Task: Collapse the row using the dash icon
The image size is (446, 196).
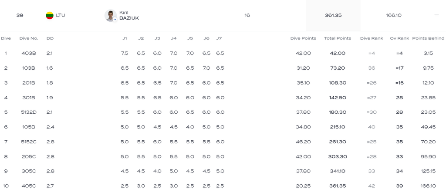Action: [x=436, y=15]
